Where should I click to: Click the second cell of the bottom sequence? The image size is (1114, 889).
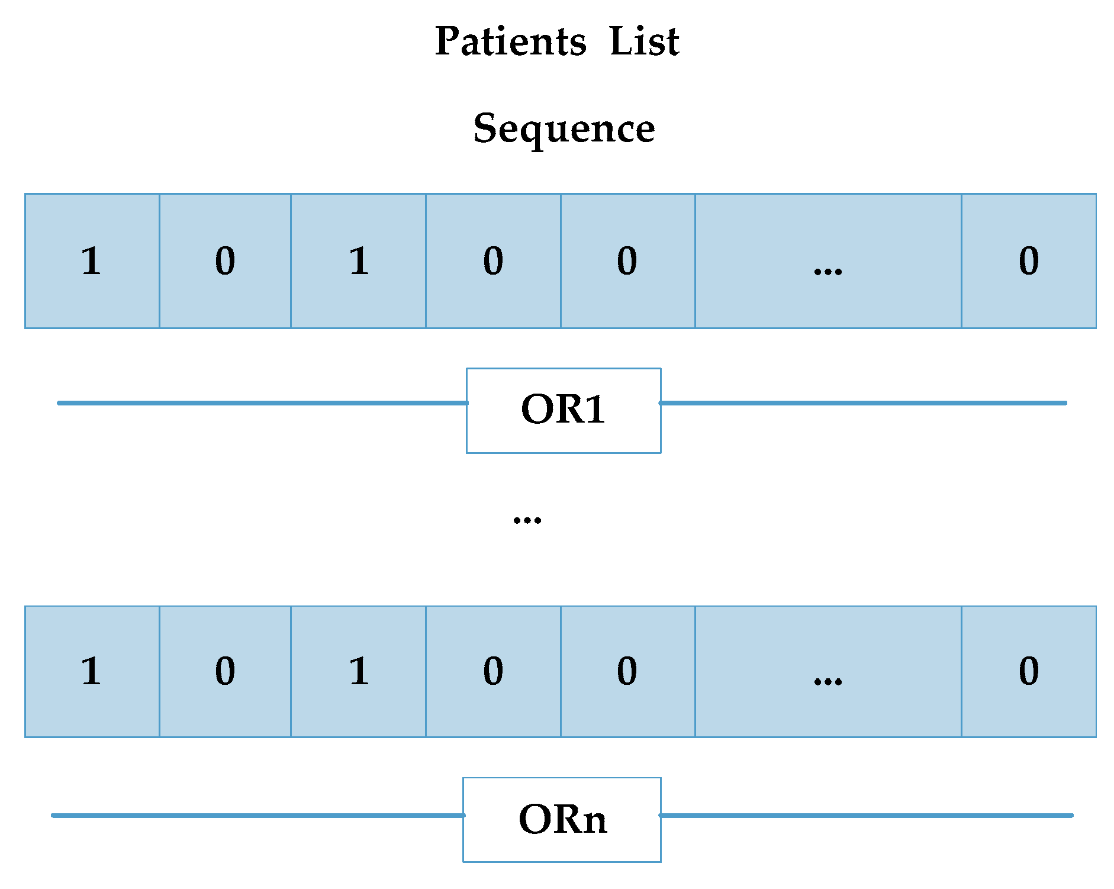click(x=225, y=672)
